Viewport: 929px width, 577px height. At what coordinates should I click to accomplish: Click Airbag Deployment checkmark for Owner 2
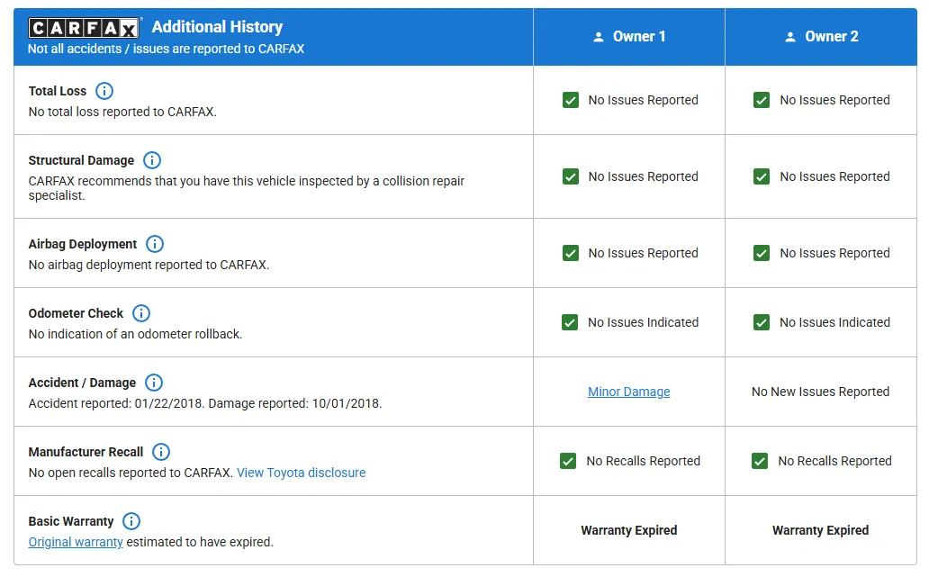[762, 253]
